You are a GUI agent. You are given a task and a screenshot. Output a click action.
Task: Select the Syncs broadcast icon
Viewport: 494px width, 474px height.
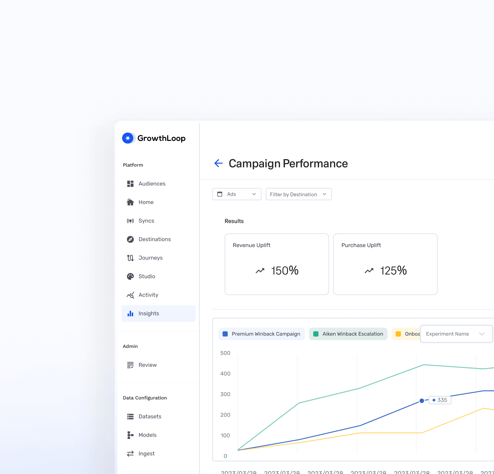(x=130, y=221)
